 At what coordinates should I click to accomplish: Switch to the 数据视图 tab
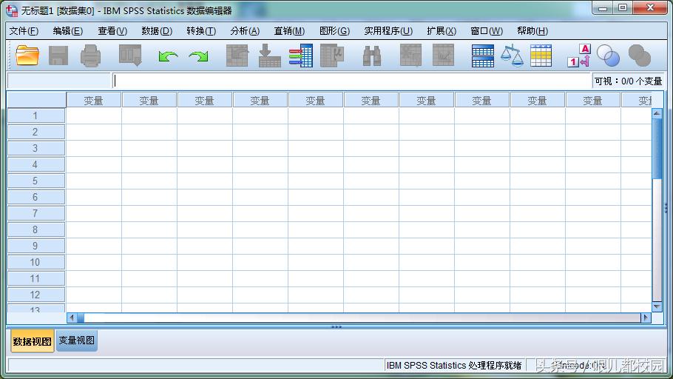[33, 341]
